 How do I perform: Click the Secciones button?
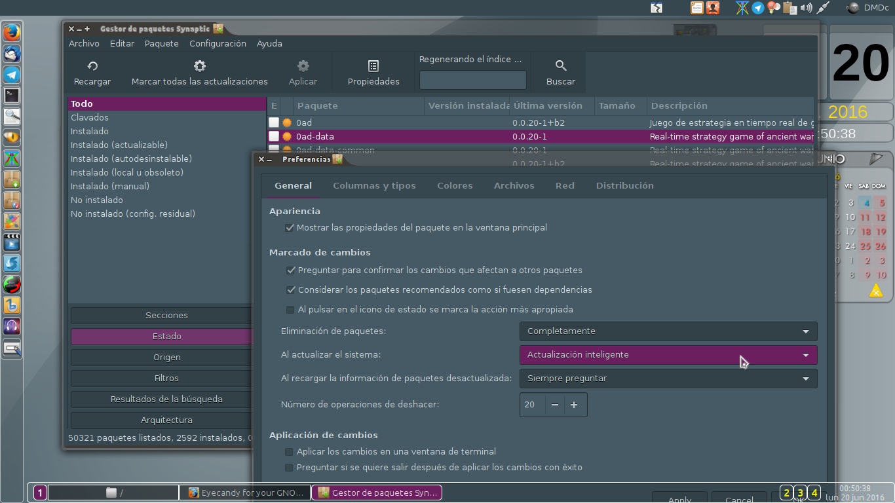pyautogui.click(x=166, y=316)
